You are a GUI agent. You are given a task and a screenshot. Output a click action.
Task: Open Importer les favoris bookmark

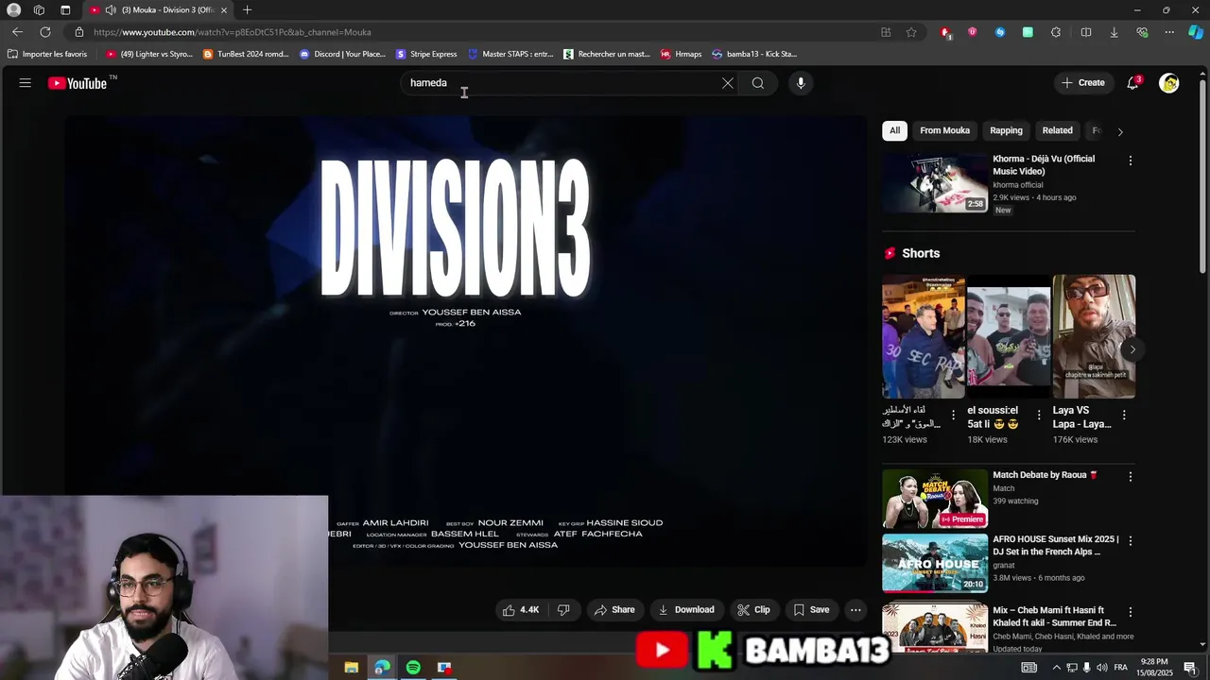coord(47,54)
